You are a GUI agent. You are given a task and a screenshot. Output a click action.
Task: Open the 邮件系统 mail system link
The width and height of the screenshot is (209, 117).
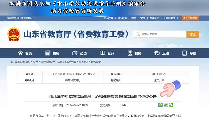(x=154, y=18)
